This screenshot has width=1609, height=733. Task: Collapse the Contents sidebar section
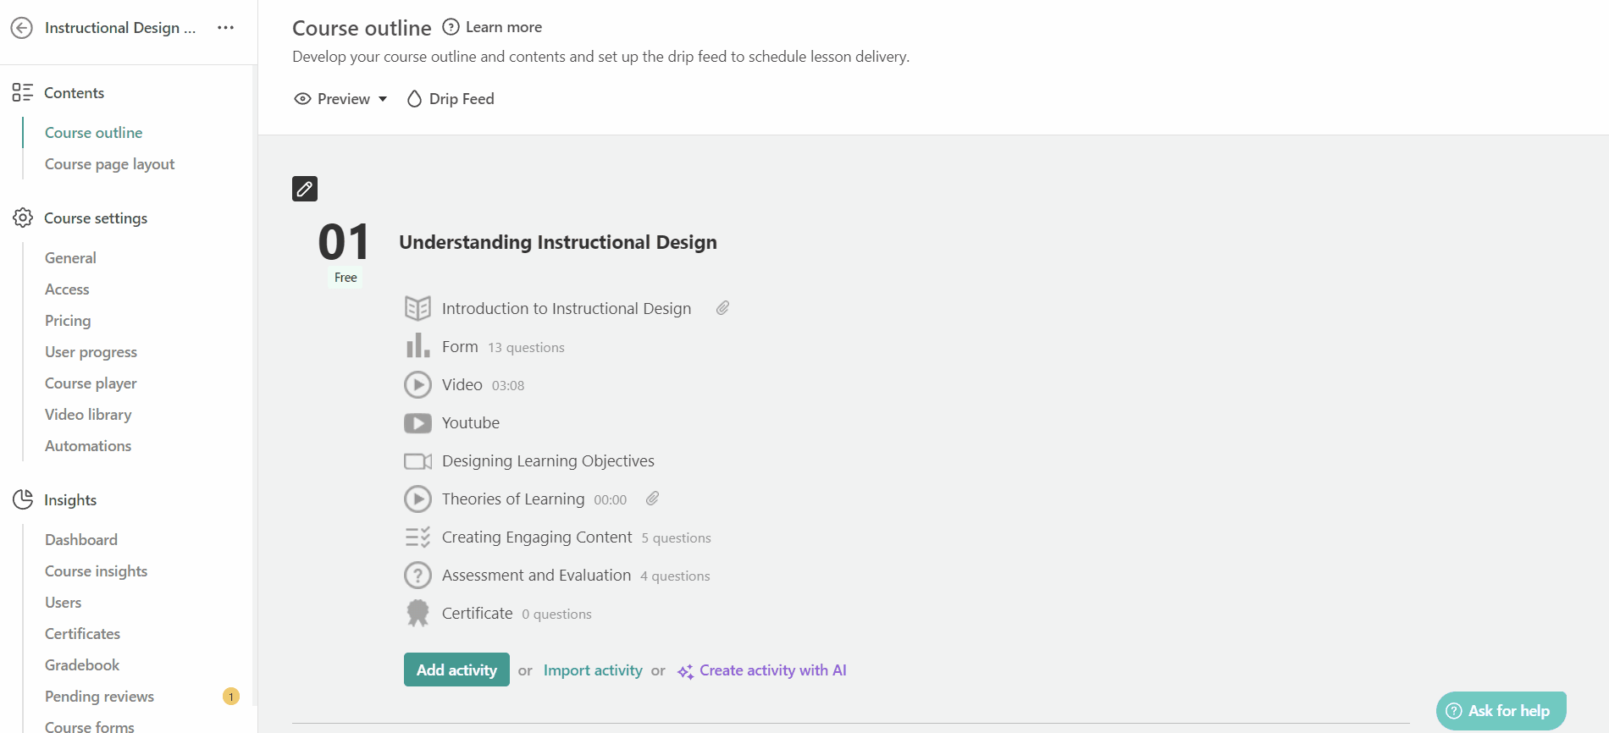tap(74, 93)
